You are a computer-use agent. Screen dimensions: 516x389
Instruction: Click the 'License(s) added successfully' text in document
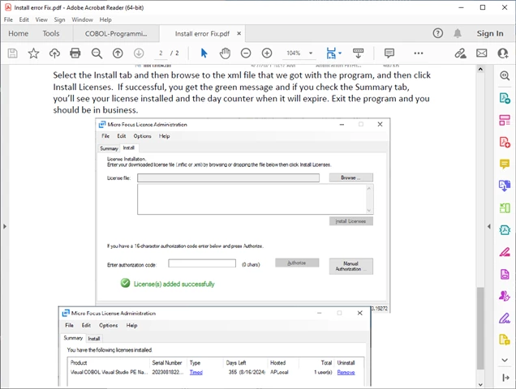click(x=174, y=284)
